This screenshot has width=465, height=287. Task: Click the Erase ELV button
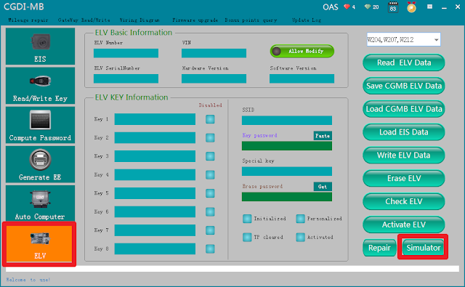click(404, 178)
